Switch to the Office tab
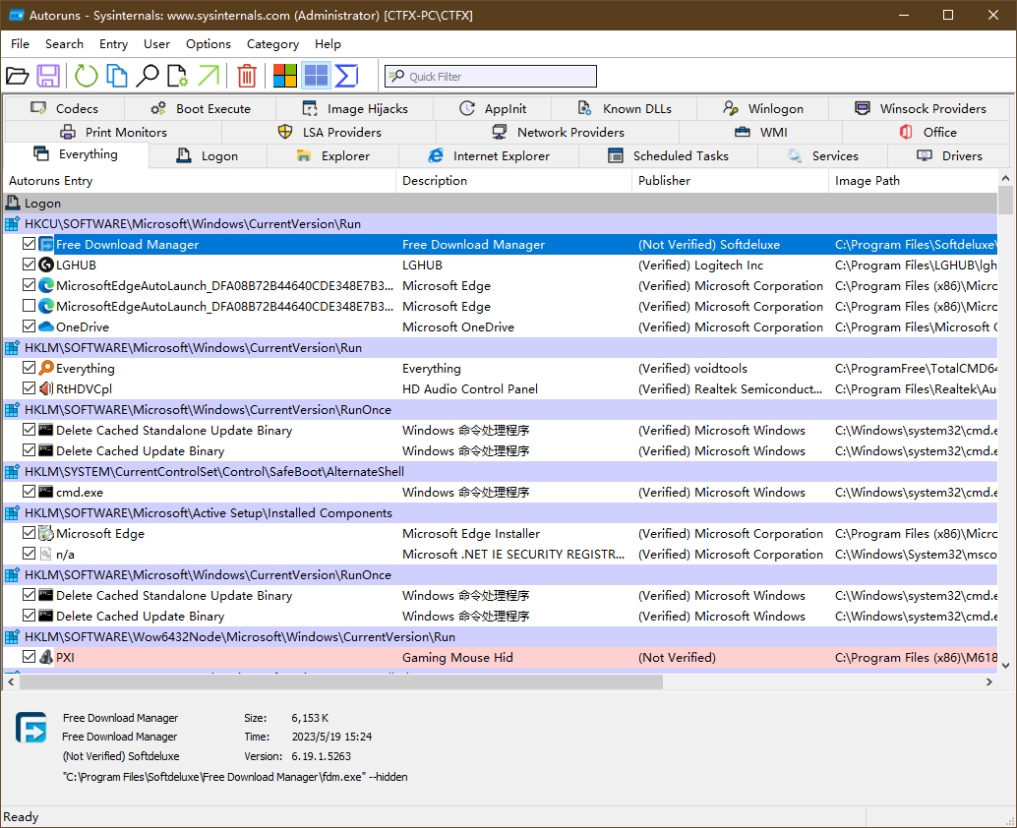1017x828 pixels. (927, 133)
